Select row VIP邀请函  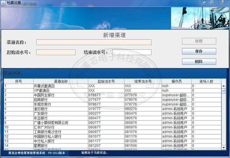pos(113,91)
